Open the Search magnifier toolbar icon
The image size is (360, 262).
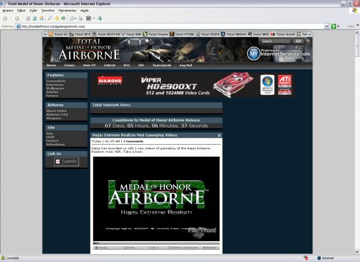[50, 19]
